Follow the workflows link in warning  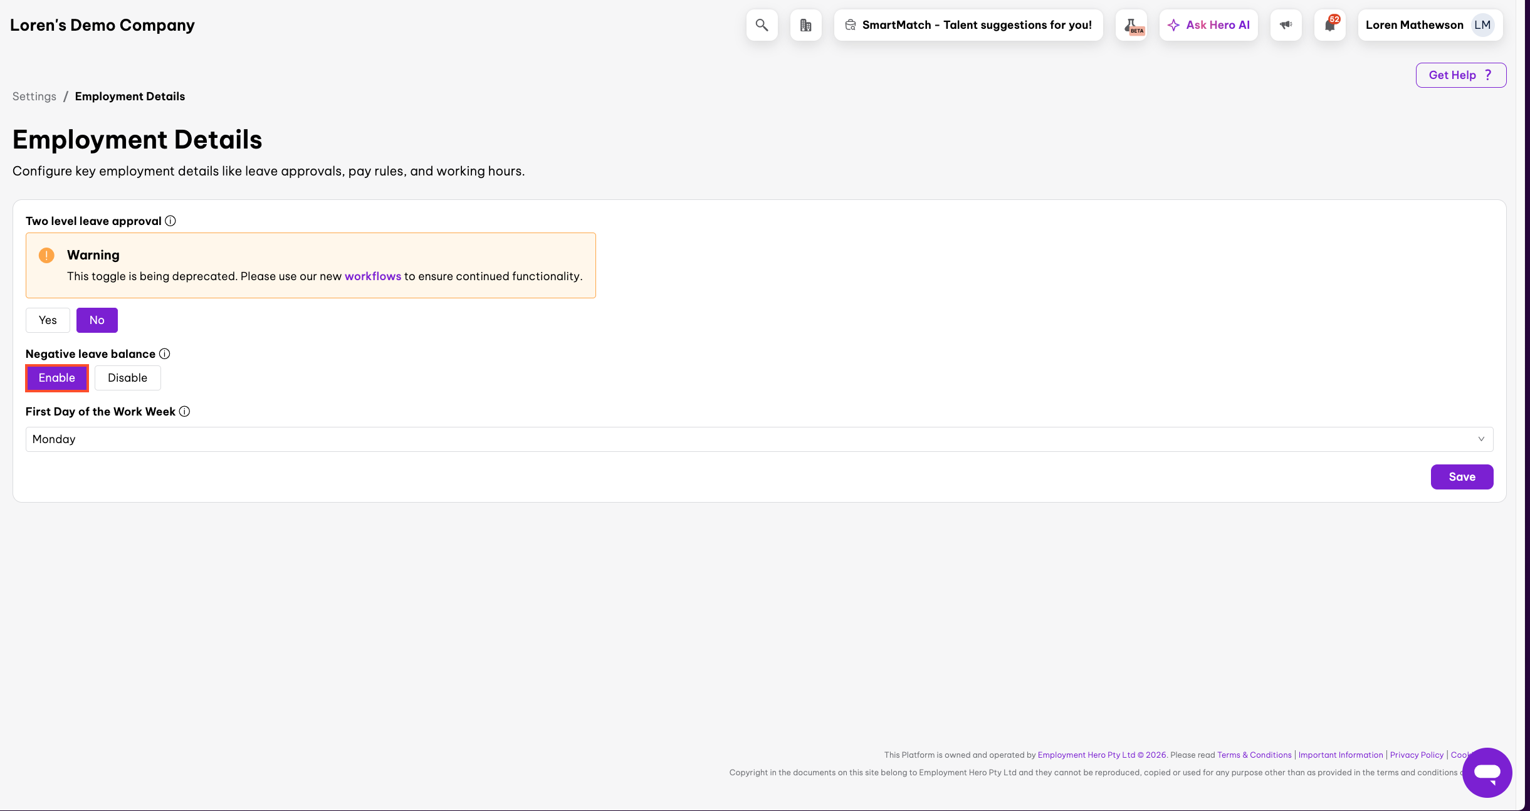click(x=373, y=276)
